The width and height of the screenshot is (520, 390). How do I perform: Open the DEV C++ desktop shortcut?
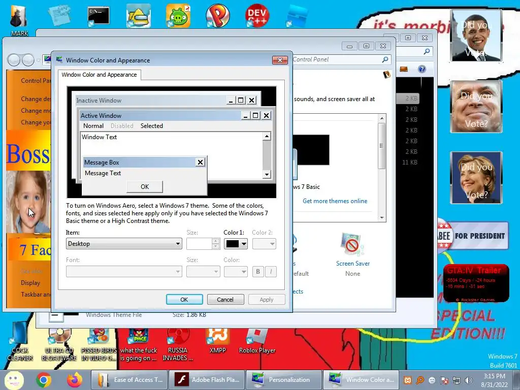tap(257, 15)
